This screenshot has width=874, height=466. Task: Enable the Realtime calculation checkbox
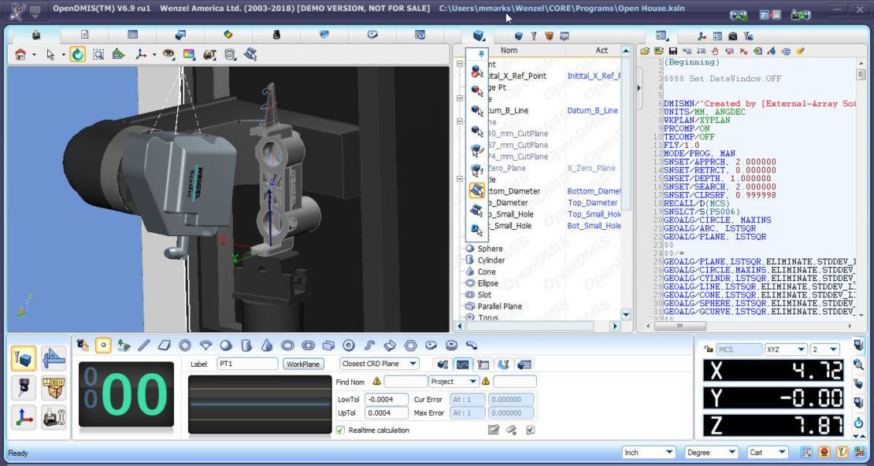pos(339,430)
